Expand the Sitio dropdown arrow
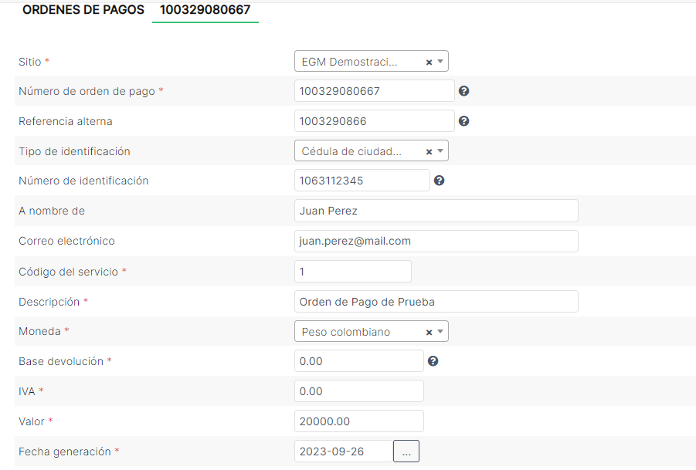The width and height of the screenshot is (696, 470). [440, 62]
